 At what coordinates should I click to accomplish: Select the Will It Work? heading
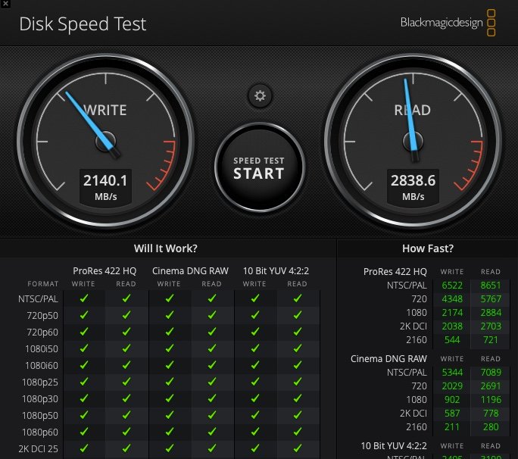pos(166,248)
